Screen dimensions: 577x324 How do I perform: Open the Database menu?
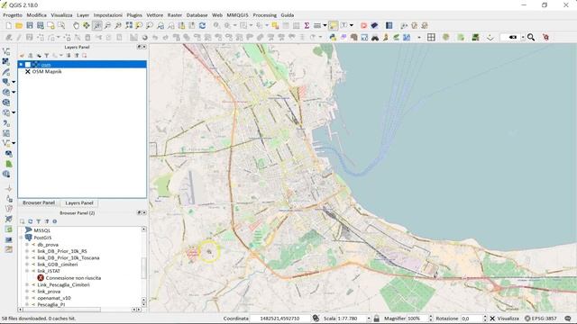197,15
